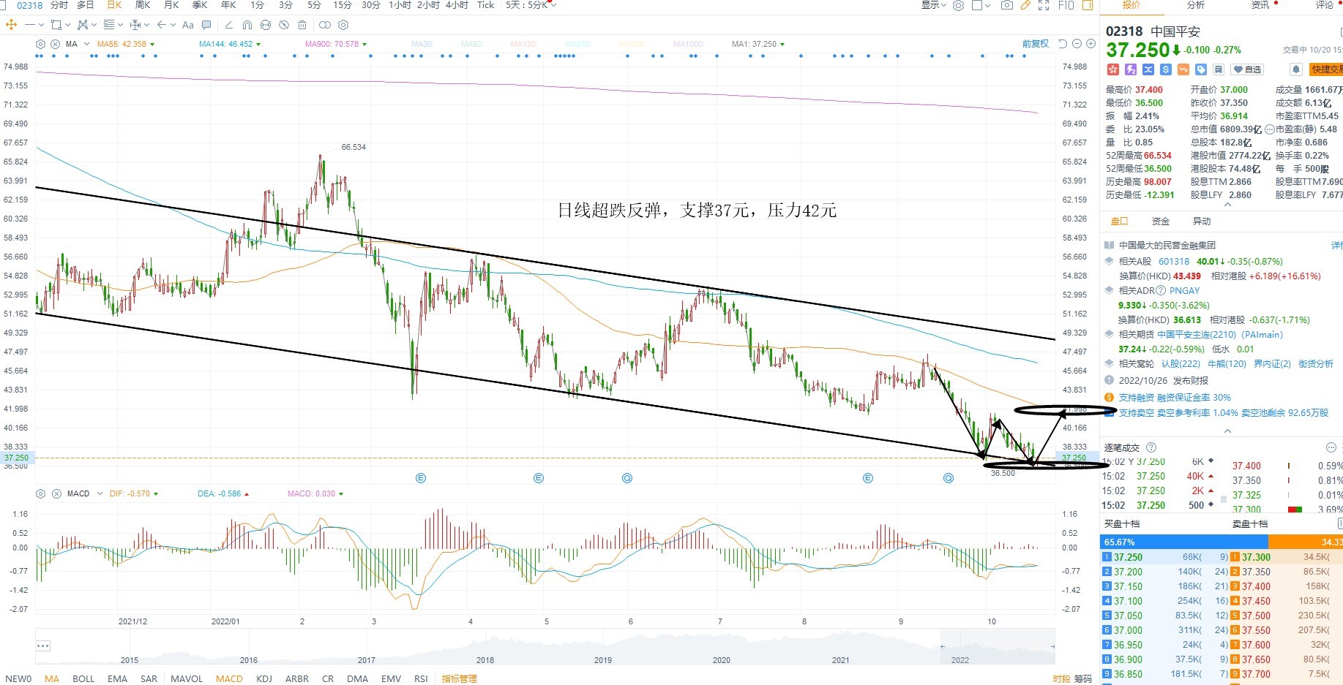Switch to 分时 intraday chart

pos(59,5)
